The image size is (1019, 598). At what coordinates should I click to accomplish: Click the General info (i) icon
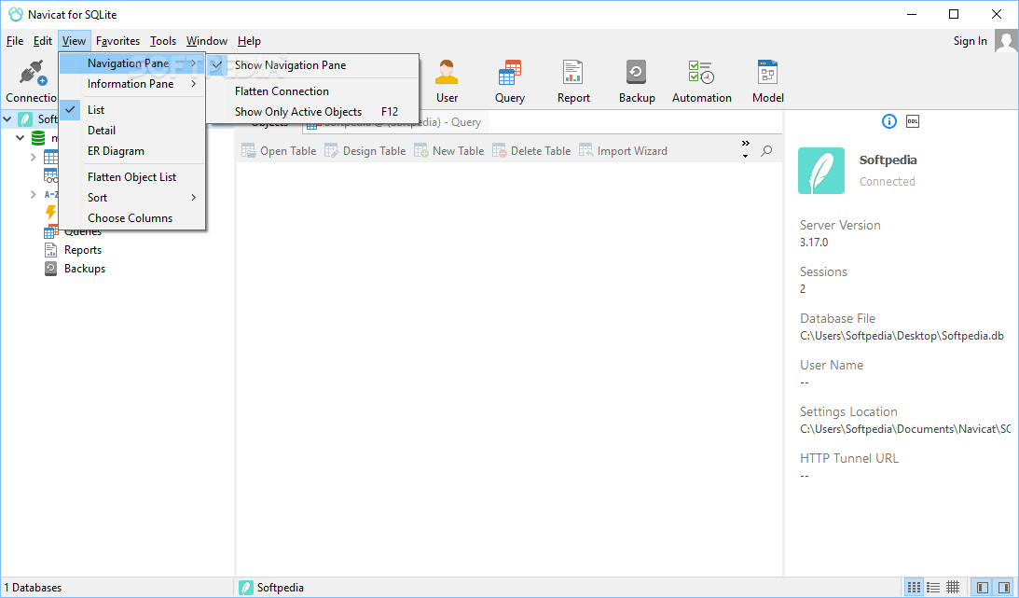click(x=889, y=121)
